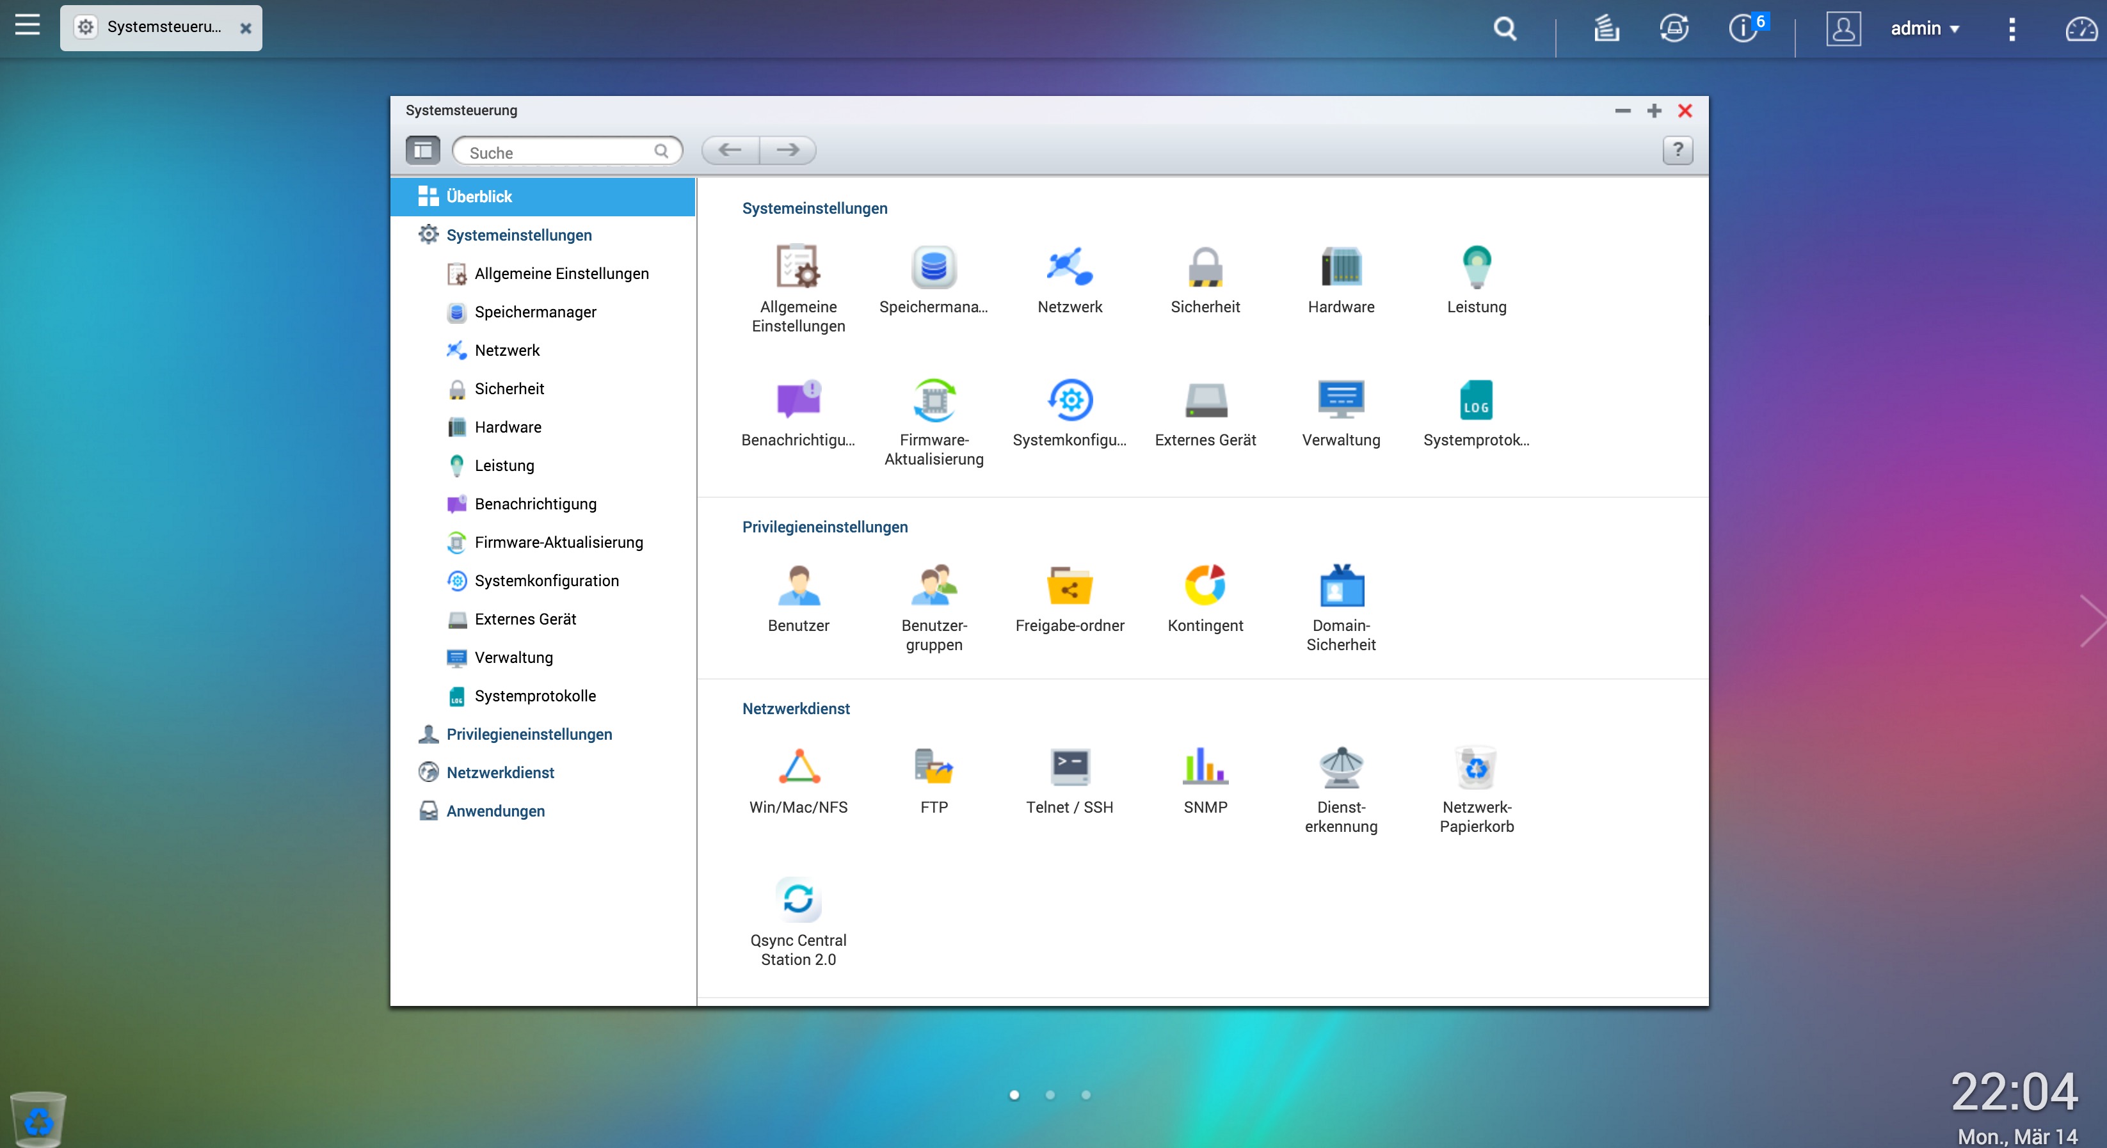2107x1148 pixels.
Task: Switch to second desktop page dot
Action: click(1050, 1095)
